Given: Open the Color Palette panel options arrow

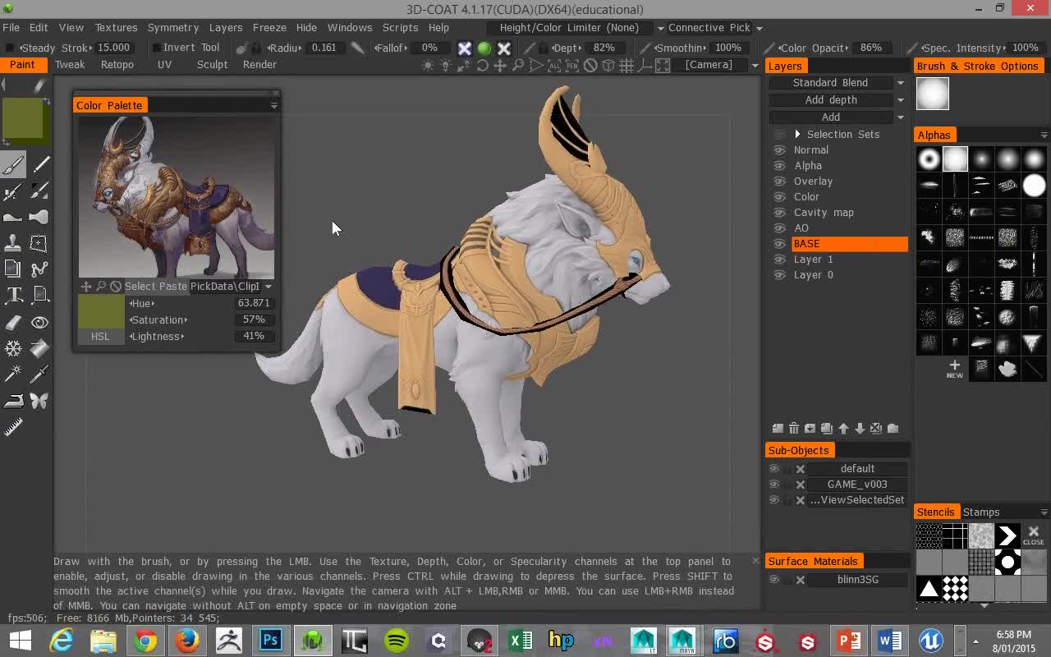Looking at the screenshot, I should 274,105.
